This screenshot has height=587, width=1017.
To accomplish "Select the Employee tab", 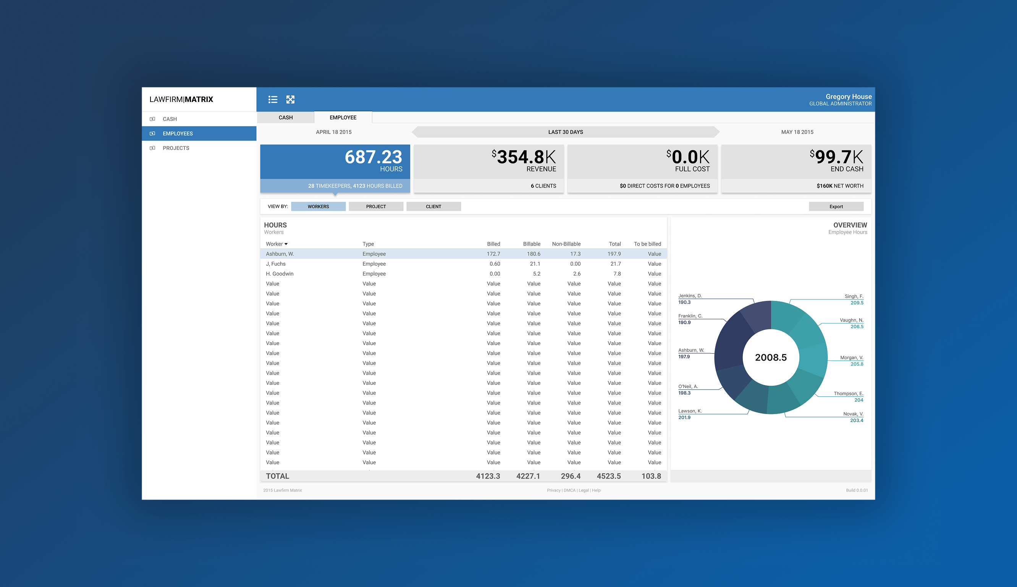I will coord(343,117).
